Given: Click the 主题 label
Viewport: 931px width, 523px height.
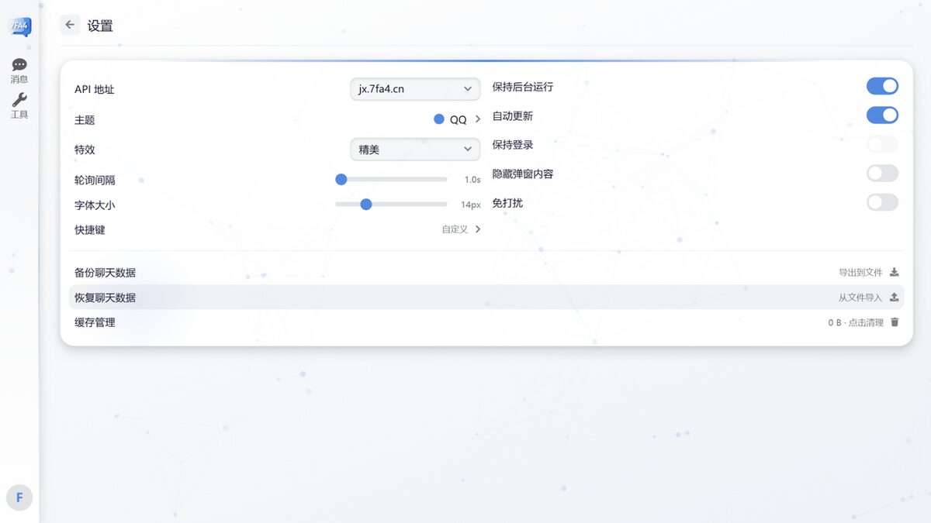Looking at the screenshot, I should point(85,120).
